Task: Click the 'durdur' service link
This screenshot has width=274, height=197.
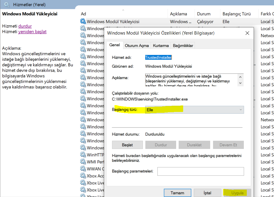Action: click(25, 26)
